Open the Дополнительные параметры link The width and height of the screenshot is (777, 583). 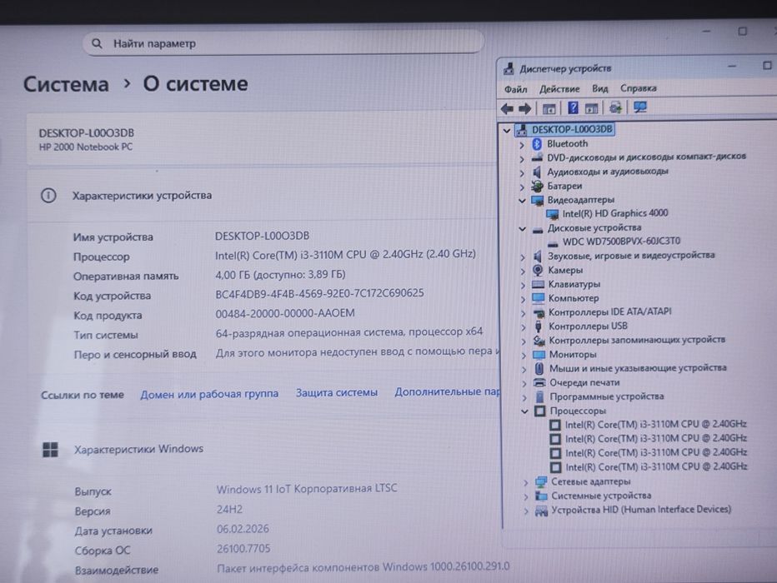447,391
